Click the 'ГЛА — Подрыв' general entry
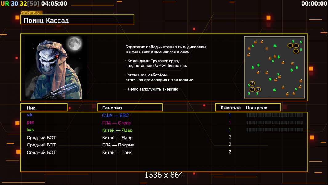The width and height of the screenshot is (328, 185). [118, 145]
